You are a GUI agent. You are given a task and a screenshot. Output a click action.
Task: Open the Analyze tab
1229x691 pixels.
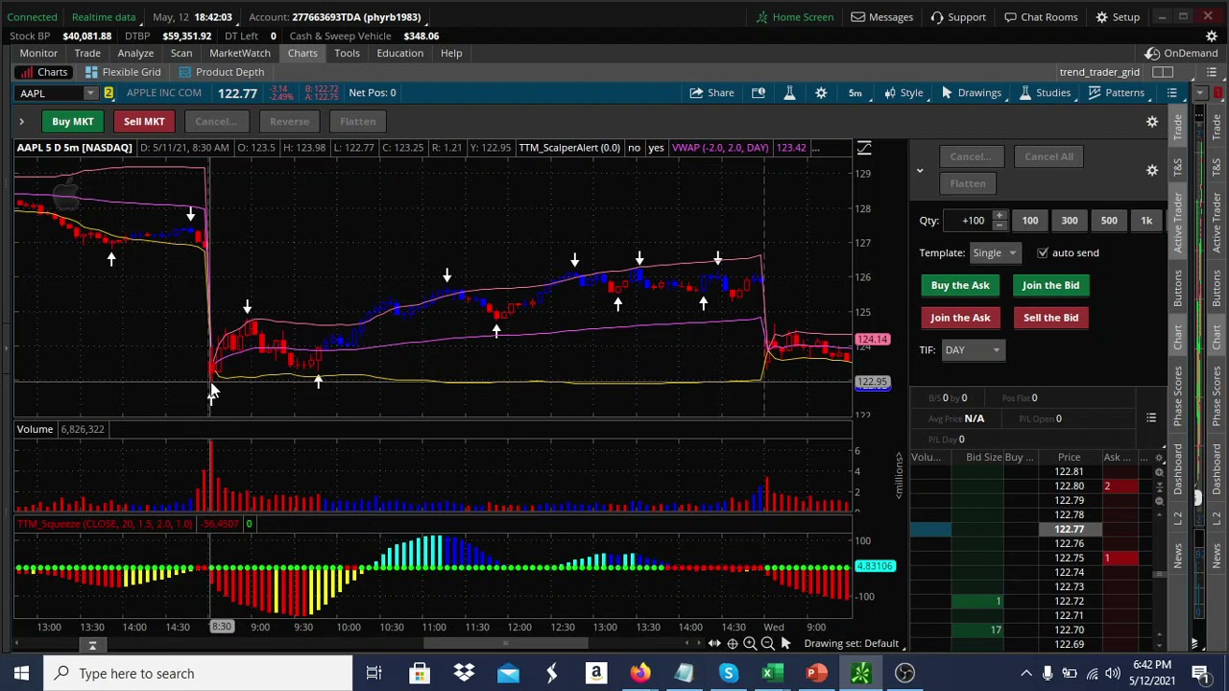[x=135, y=54]
